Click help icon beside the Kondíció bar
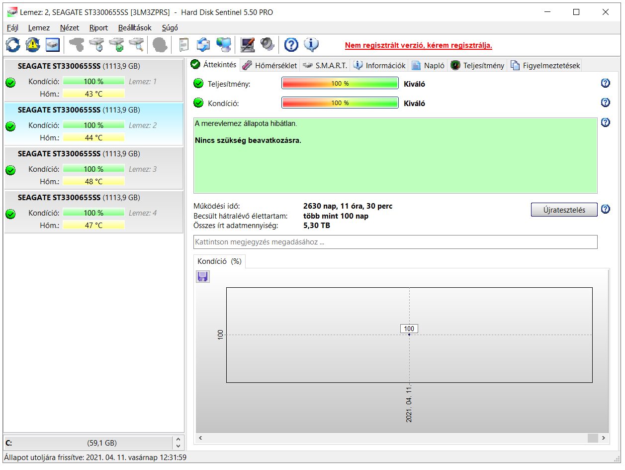 tap(605, 103)
